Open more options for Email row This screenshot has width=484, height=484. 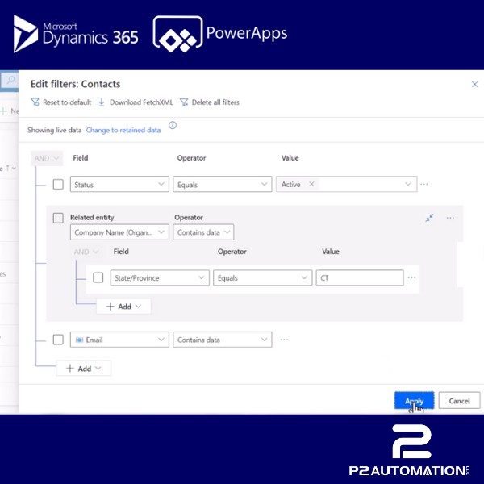point(284,340)
